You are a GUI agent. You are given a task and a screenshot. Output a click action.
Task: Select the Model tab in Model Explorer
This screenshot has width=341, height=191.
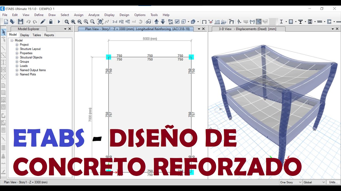(13, 35)
